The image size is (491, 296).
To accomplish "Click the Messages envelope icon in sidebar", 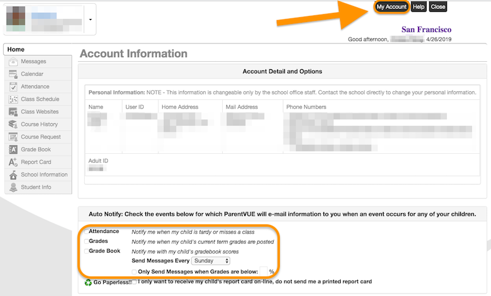I will point(14,62).
